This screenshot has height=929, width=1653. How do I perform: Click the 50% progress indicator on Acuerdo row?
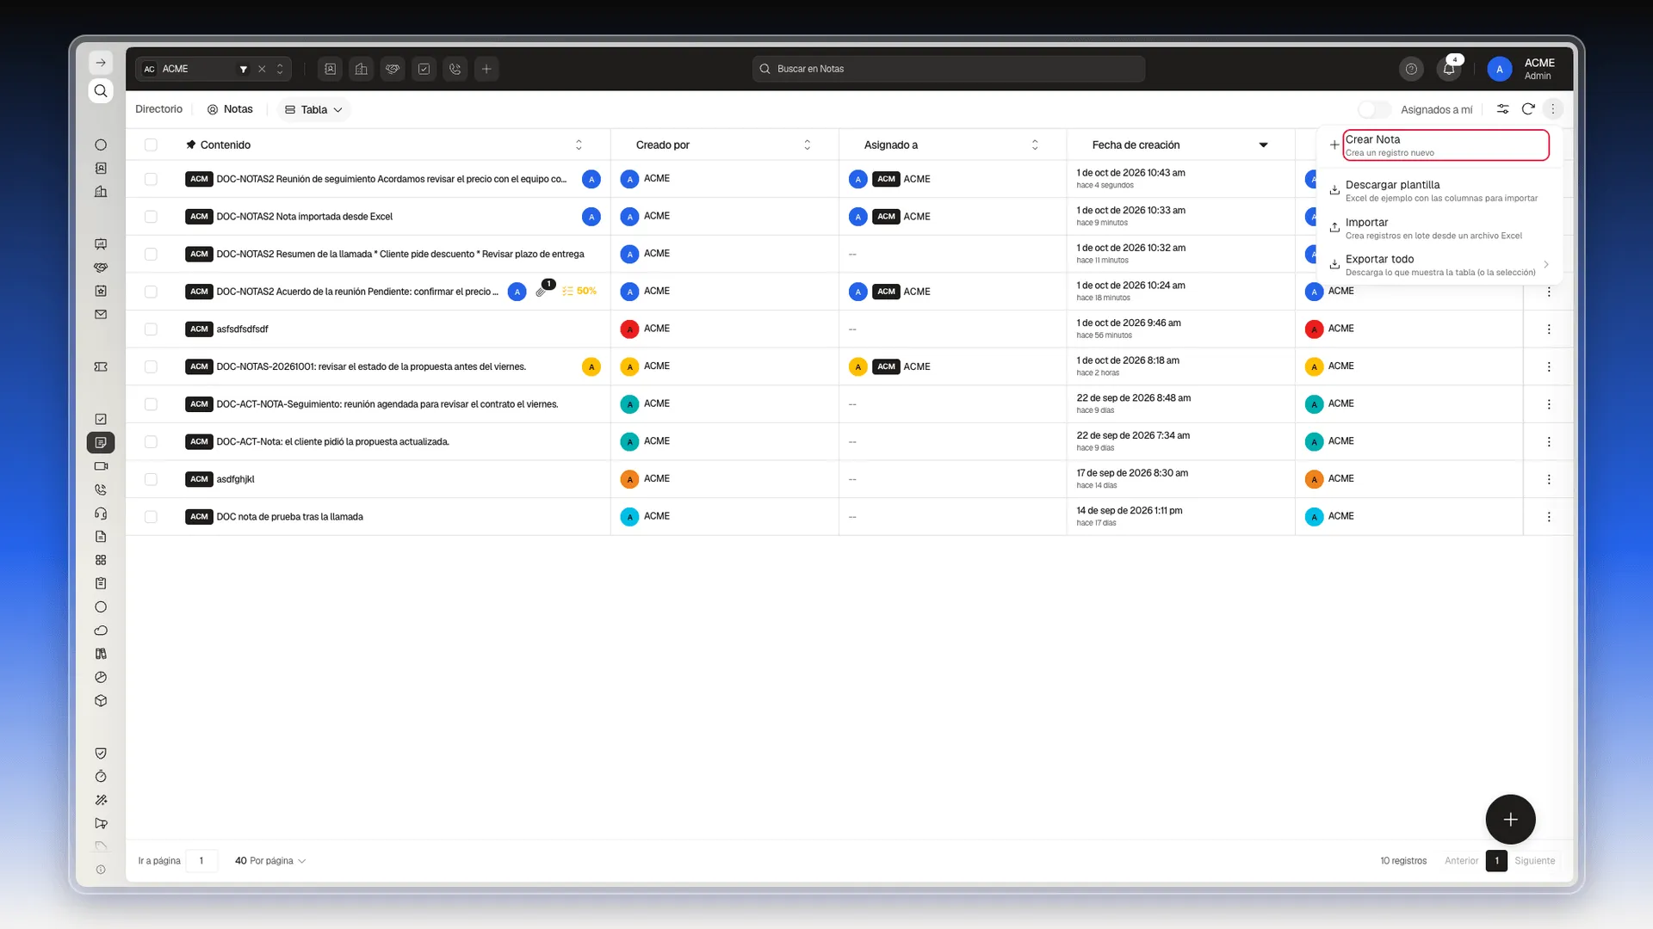tap(579, 292)
